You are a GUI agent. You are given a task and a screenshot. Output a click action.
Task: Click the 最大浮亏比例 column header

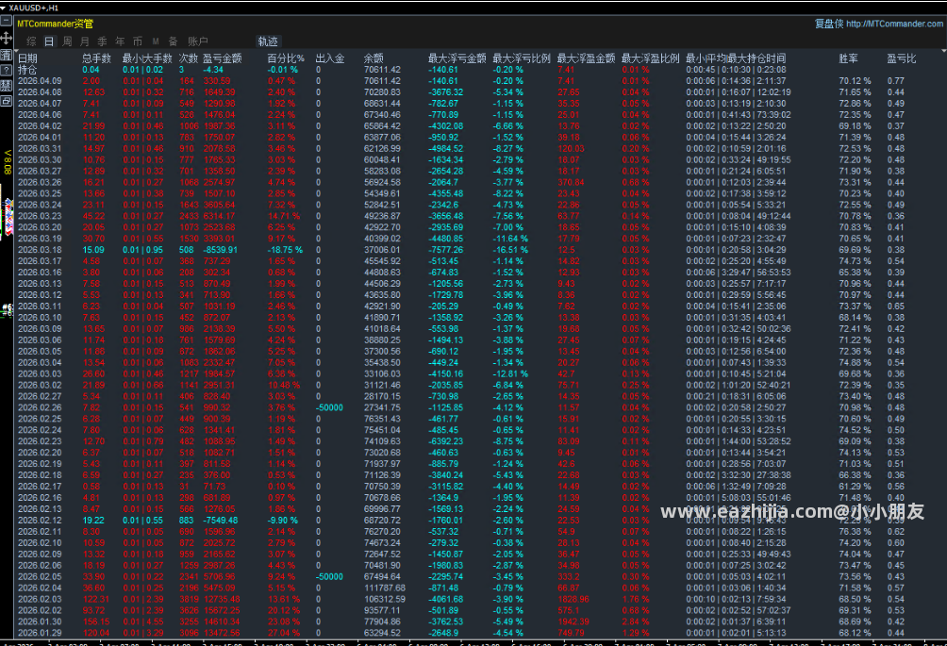(522, 58)
